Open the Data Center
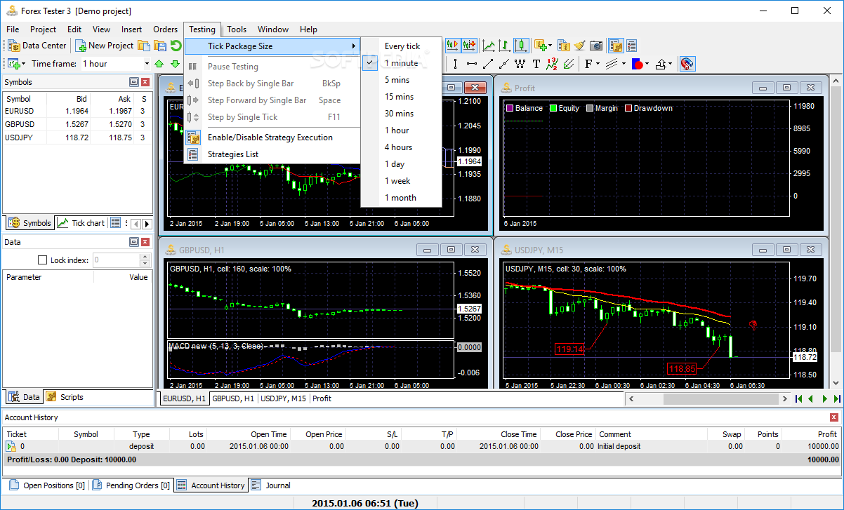 37,46
